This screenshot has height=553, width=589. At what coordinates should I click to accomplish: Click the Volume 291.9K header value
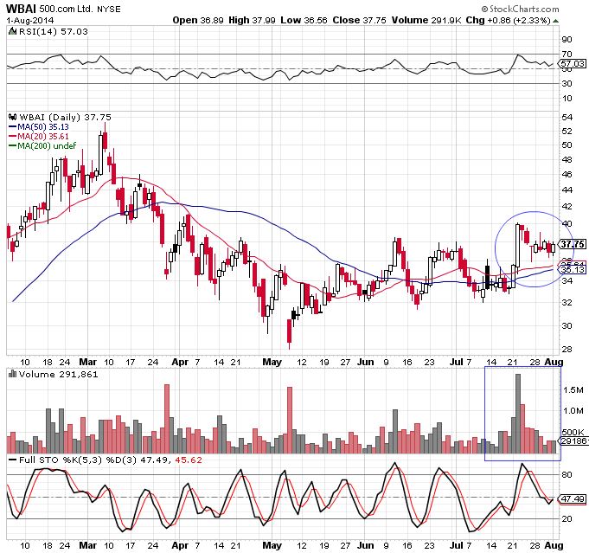(x=426, y=20)
